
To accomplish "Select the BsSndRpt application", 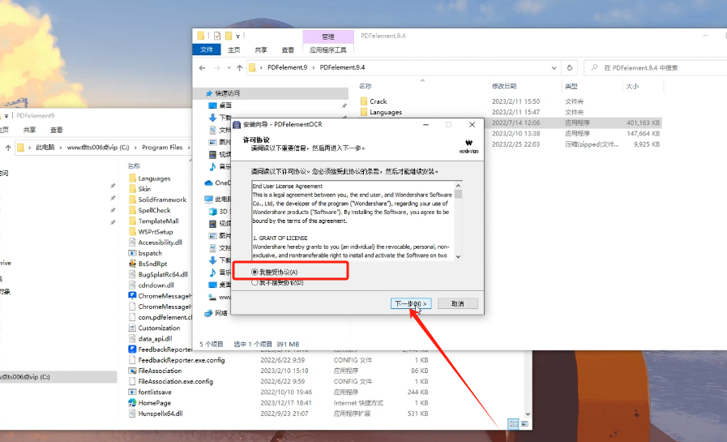I will coord(152,264).
